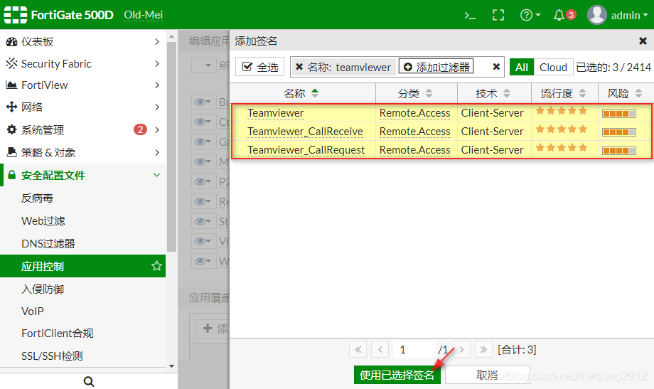The image size is (654, 389).
Task: Open the dropdown in background edit panel
Action: coord(203,65)
